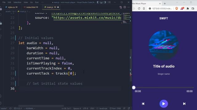Click the Ln 36, Col 1 status entry
Image resolution: width=197 pixels, height=110 pixels.
[x=66, y=108]
